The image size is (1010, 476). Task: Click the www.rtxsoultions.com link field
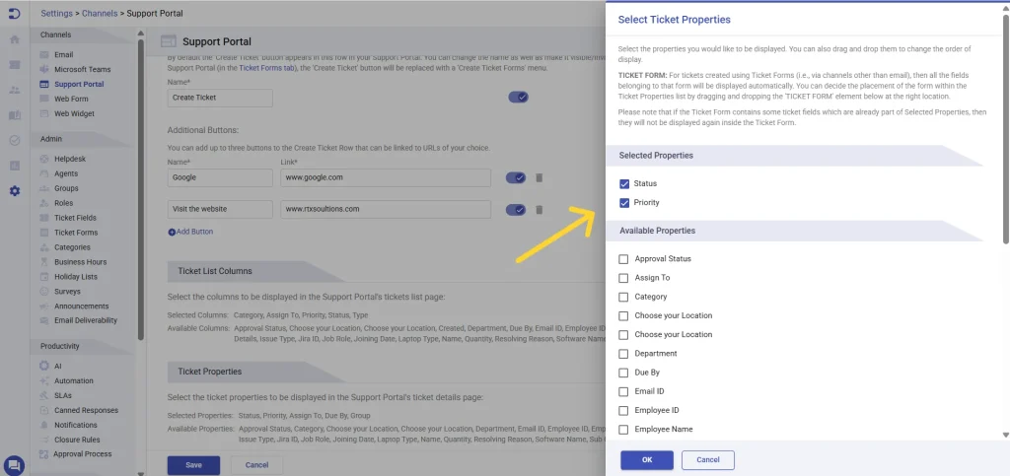coord(386,210)
